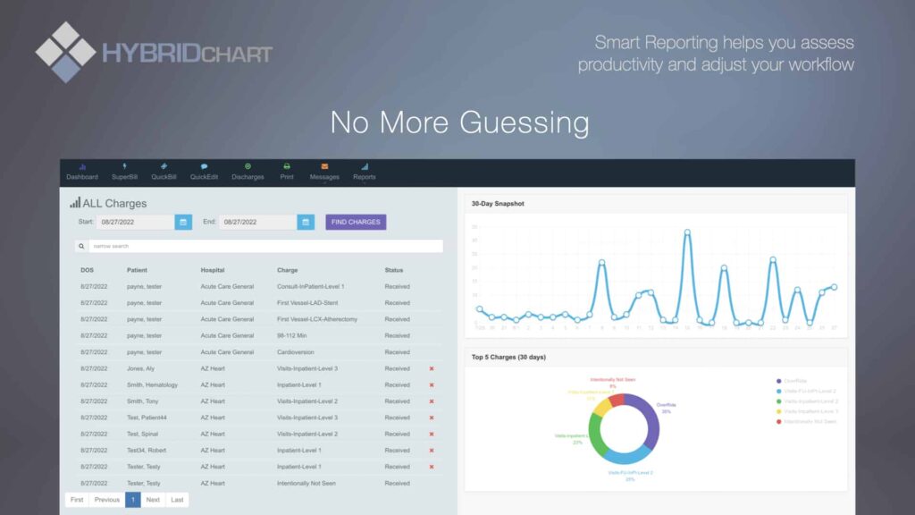Go to First page
This screenshot has width=915, height=515.
77,500
